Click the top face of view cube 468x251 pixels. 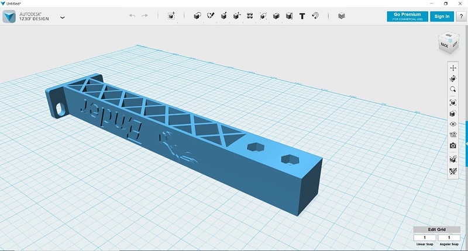(449, 36)
